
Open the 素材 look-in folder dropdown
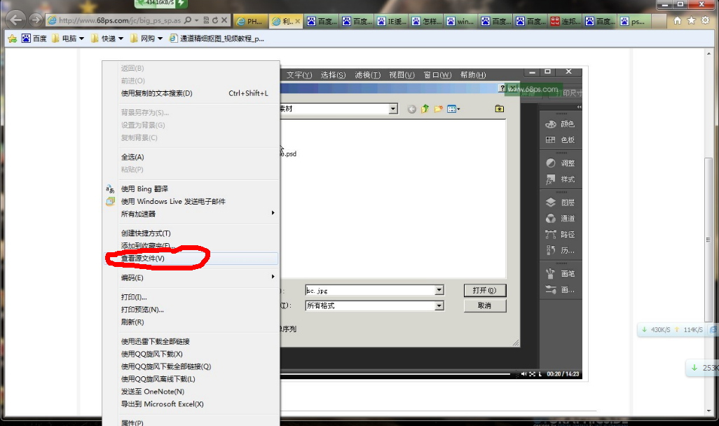tap(393, 109)
